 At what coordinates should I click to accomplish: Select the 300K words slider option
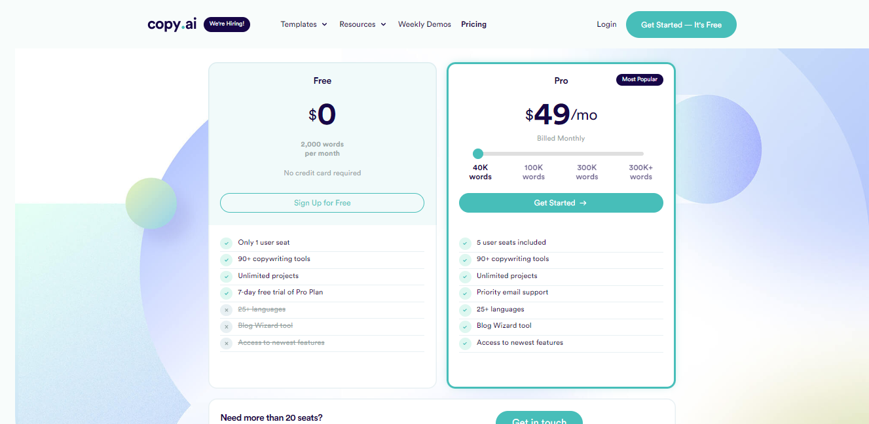click(x=587, y=172)
